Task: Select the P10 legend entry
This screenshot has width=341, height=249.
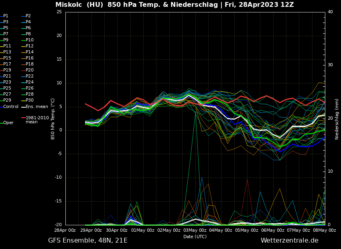Action: coord(30,40)
